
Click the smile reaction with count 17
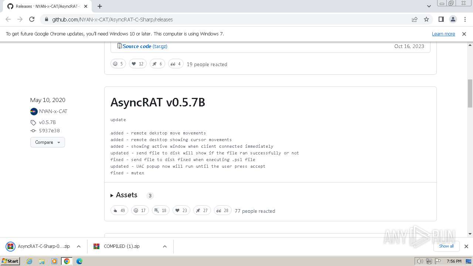(x=140, y=211)
